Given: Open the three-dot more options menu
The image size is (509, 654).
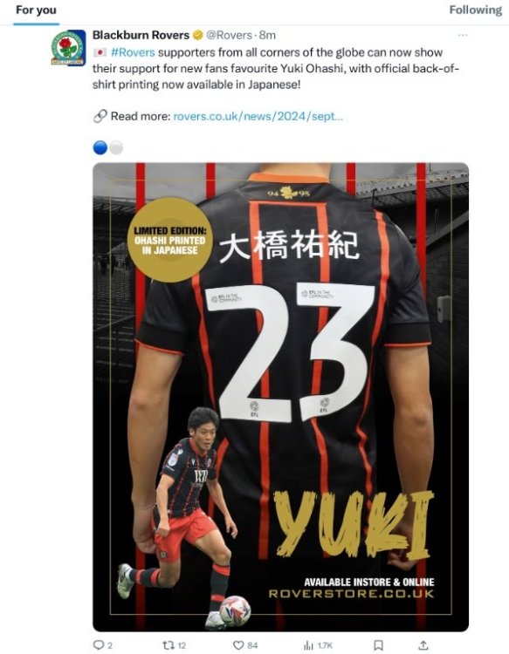Looking at the screenshot, I should pos(463,36).
